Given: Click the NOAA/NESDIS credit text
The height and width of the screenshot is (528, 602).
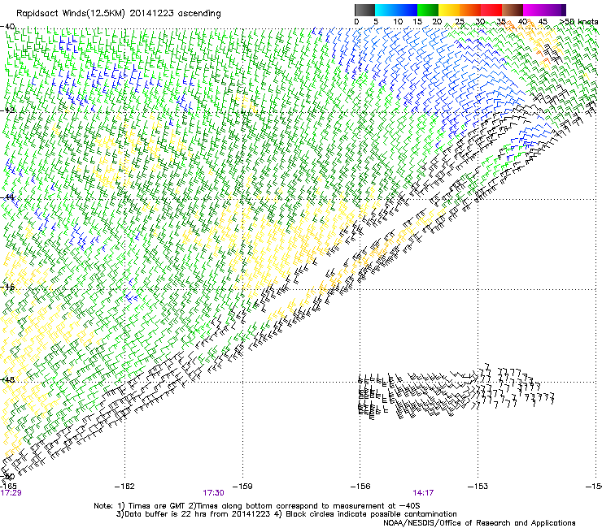Looking at the screenshot, I should [479, 522].
